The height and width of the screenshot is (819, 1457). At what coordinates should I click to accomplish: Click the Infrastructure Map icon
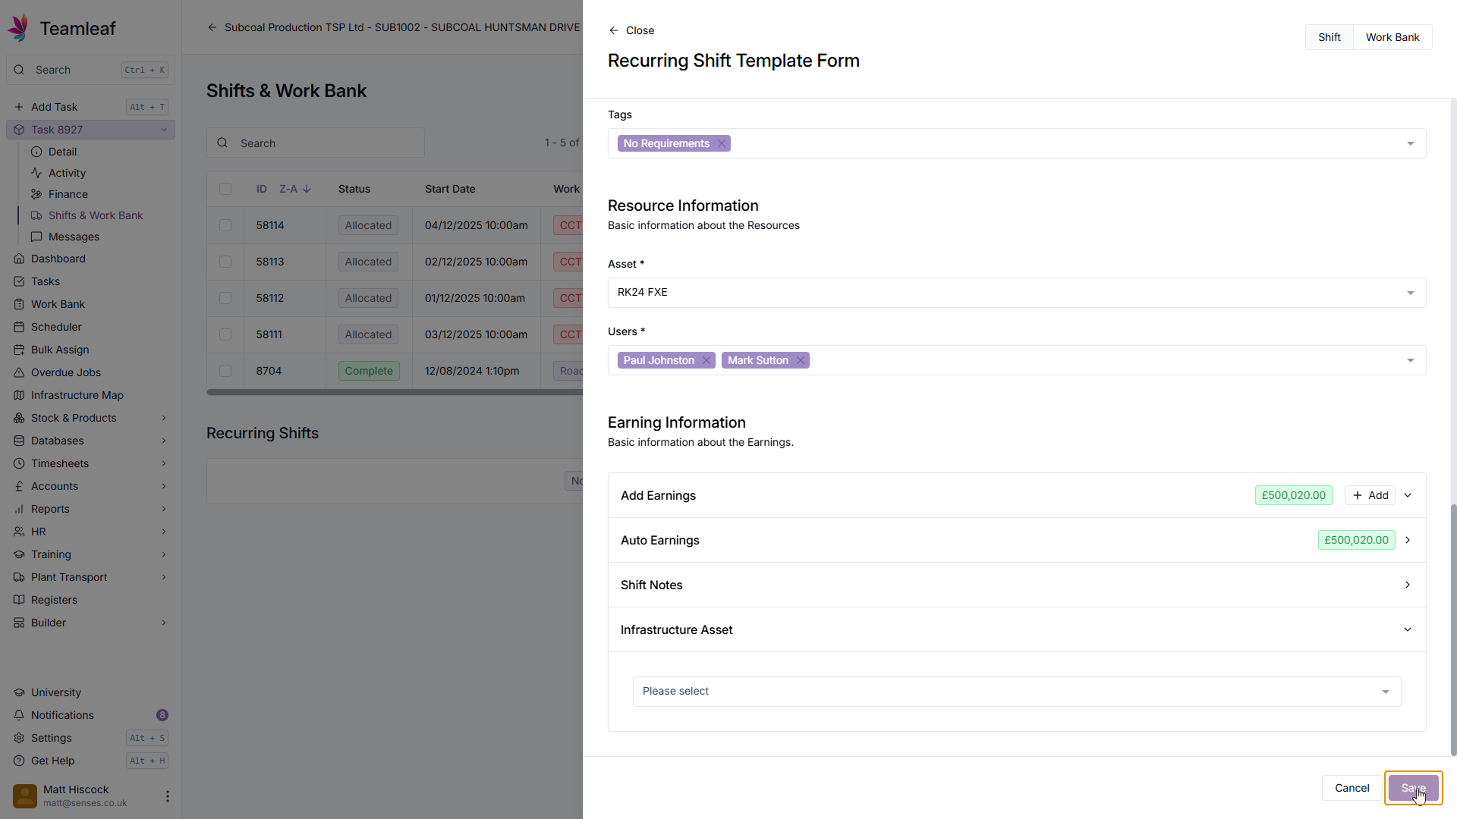(x=19, y=395)
